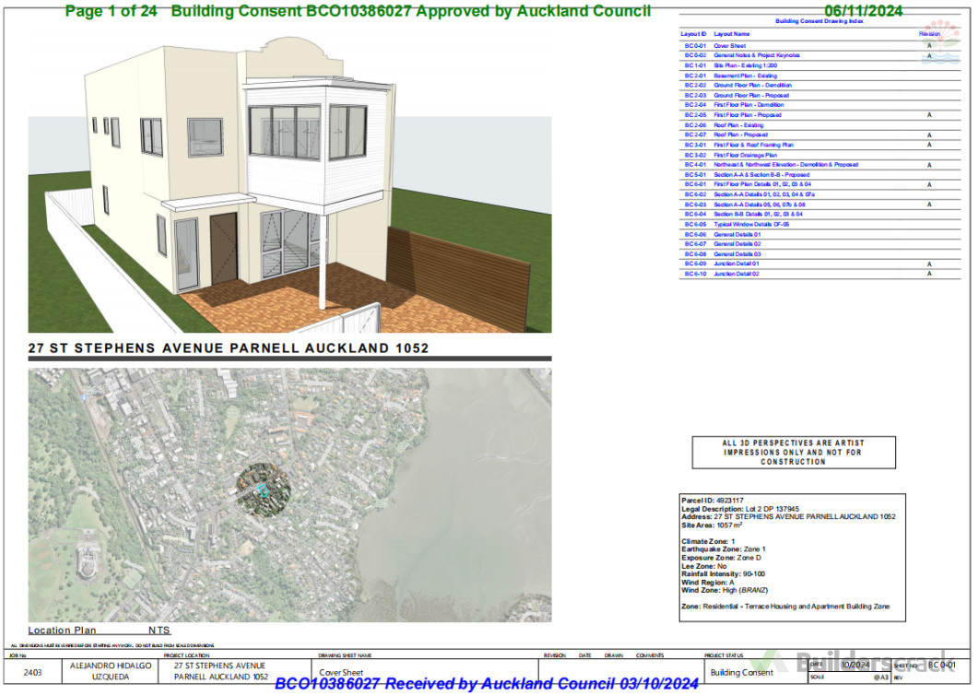Image resolution: width=978 pixels, height=695 pixels.
Task: Select the 27 St Stephens Avenue address heading
Action: [x=229, y=348]
